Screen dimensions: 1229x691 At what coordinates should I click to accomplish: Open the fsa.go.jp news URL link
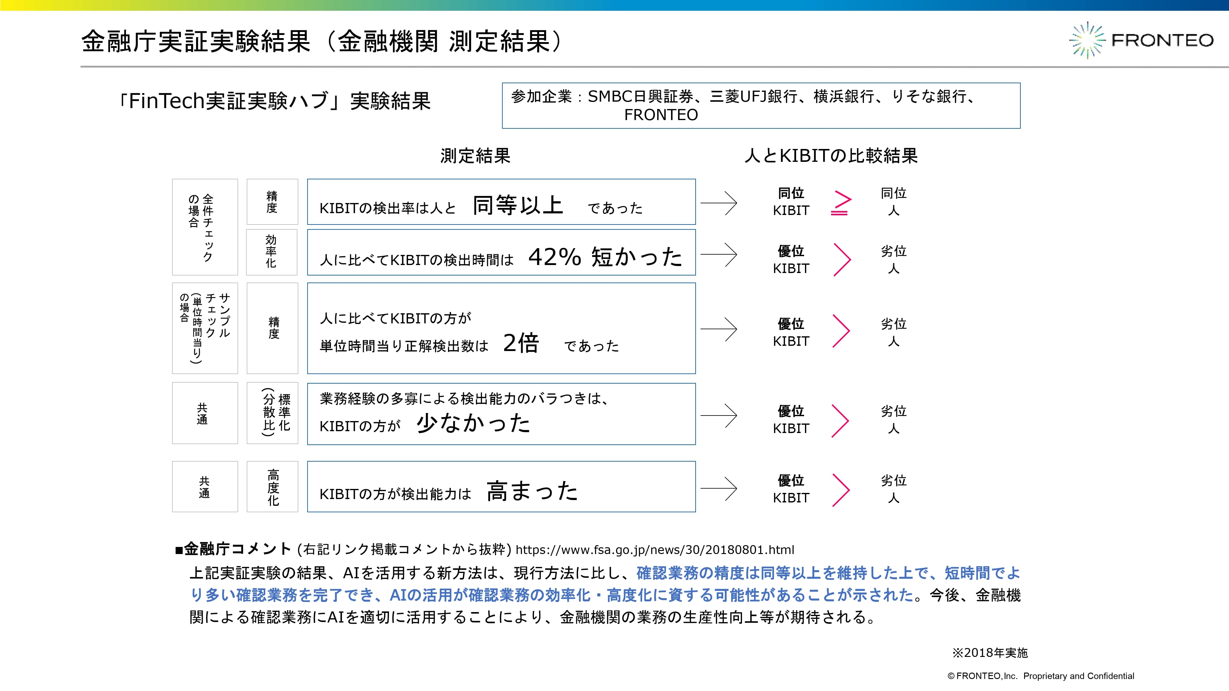(x=655, y=550)
